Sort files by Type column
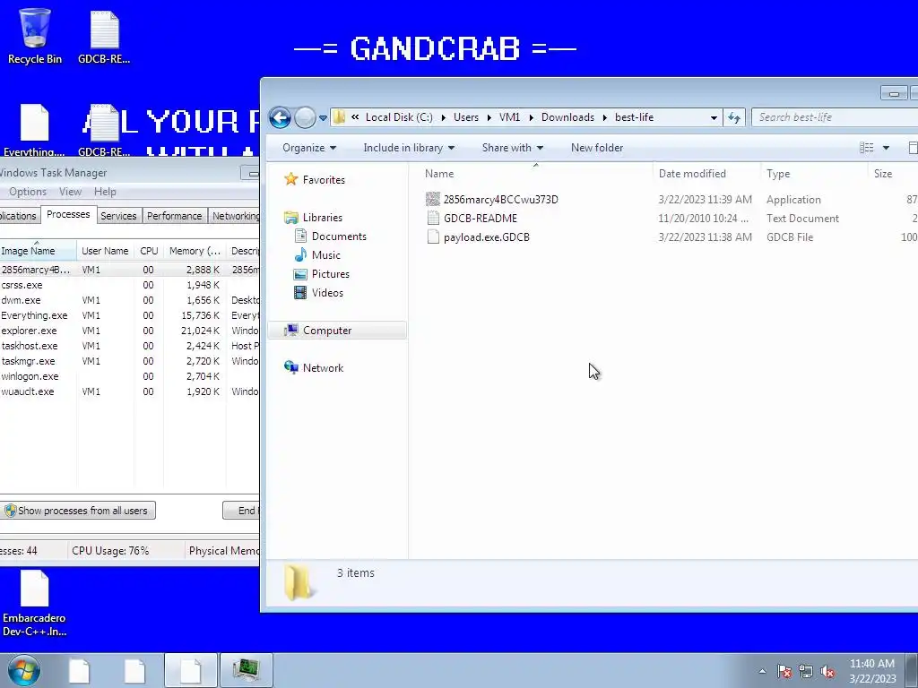 click(814, 174)
